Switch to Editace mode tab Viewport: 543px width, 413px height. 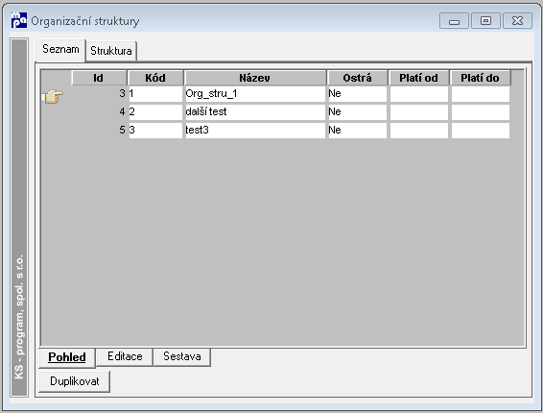click(125, 356)
